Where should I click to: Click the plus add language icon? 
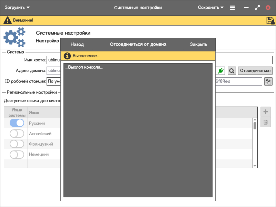[266, 112]
